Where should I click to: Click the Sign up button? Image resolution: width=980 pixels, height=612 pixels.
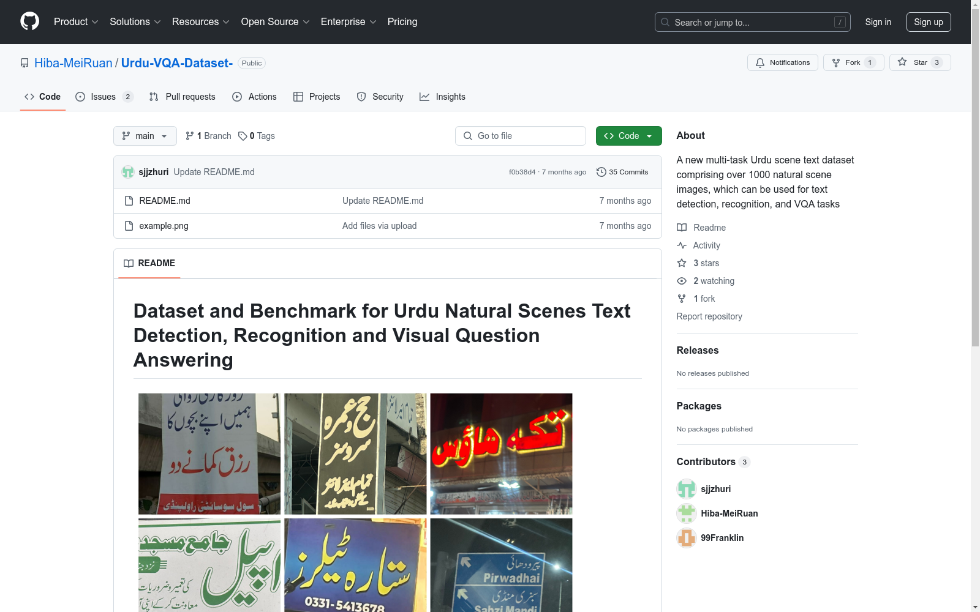point(929,22)
